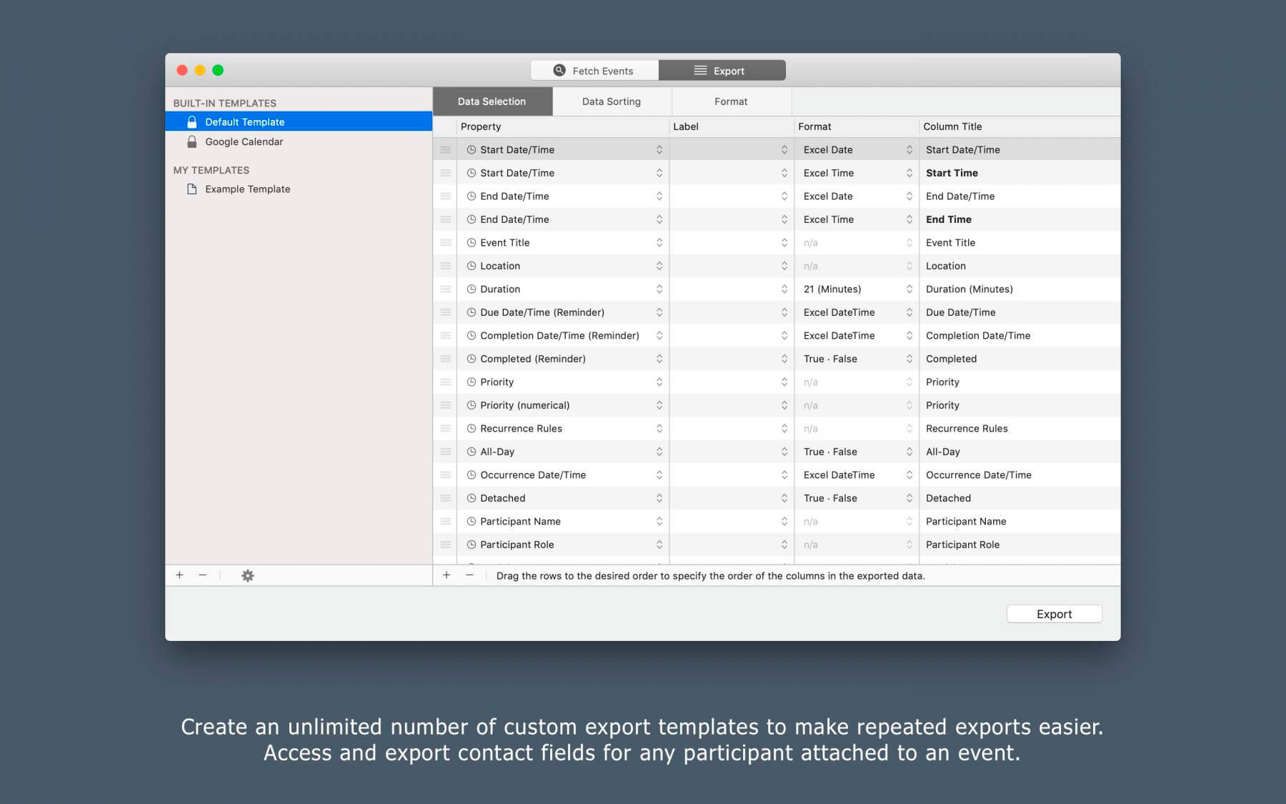Open the Label dropdown for the Location row
Image resolution: width=1286 pixels, height=804 pixels.
(x=784, y=266)
